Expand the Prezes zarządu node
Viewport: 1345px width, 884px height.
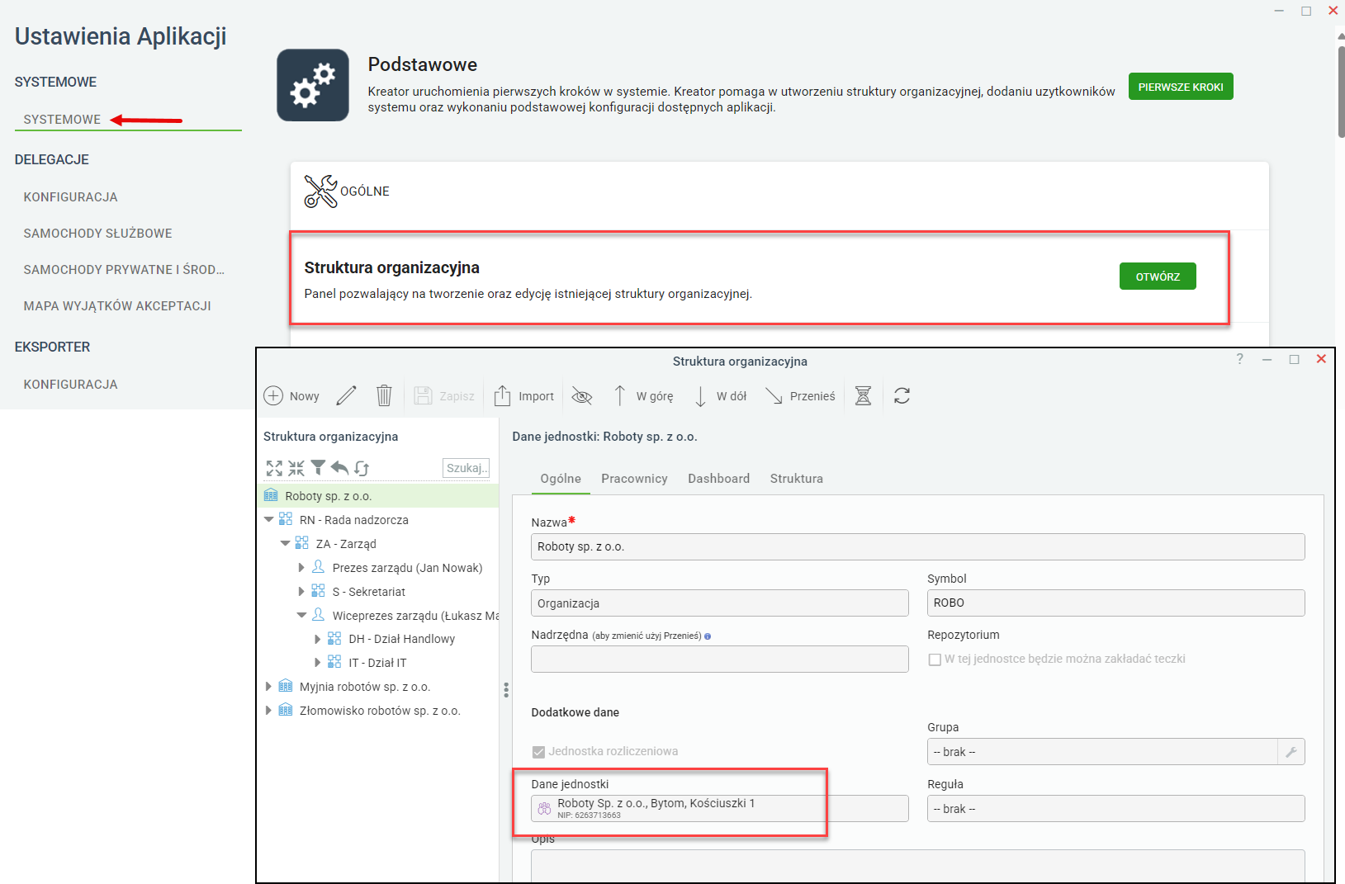click(301, 567)
